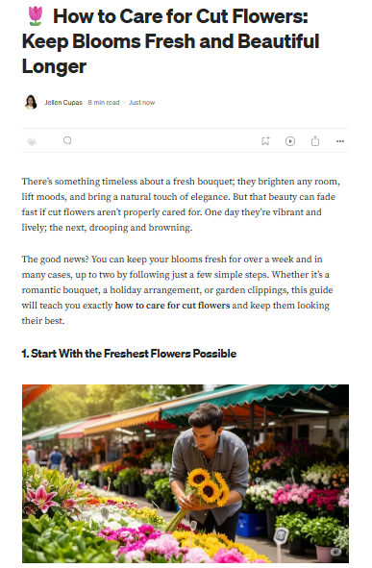This screenshot has height=568, width=372.
Task: Click the paragraph starting "There's something timeless"
Action: [x=181, y=205]
